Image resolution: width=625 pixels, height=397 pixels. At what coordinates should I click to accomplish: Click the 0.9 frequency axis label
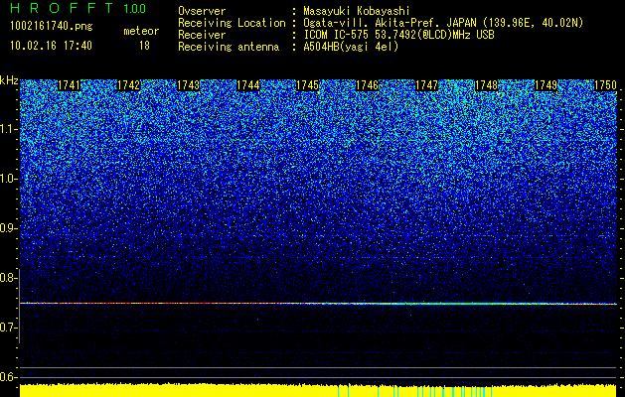(x=8, y=228)
